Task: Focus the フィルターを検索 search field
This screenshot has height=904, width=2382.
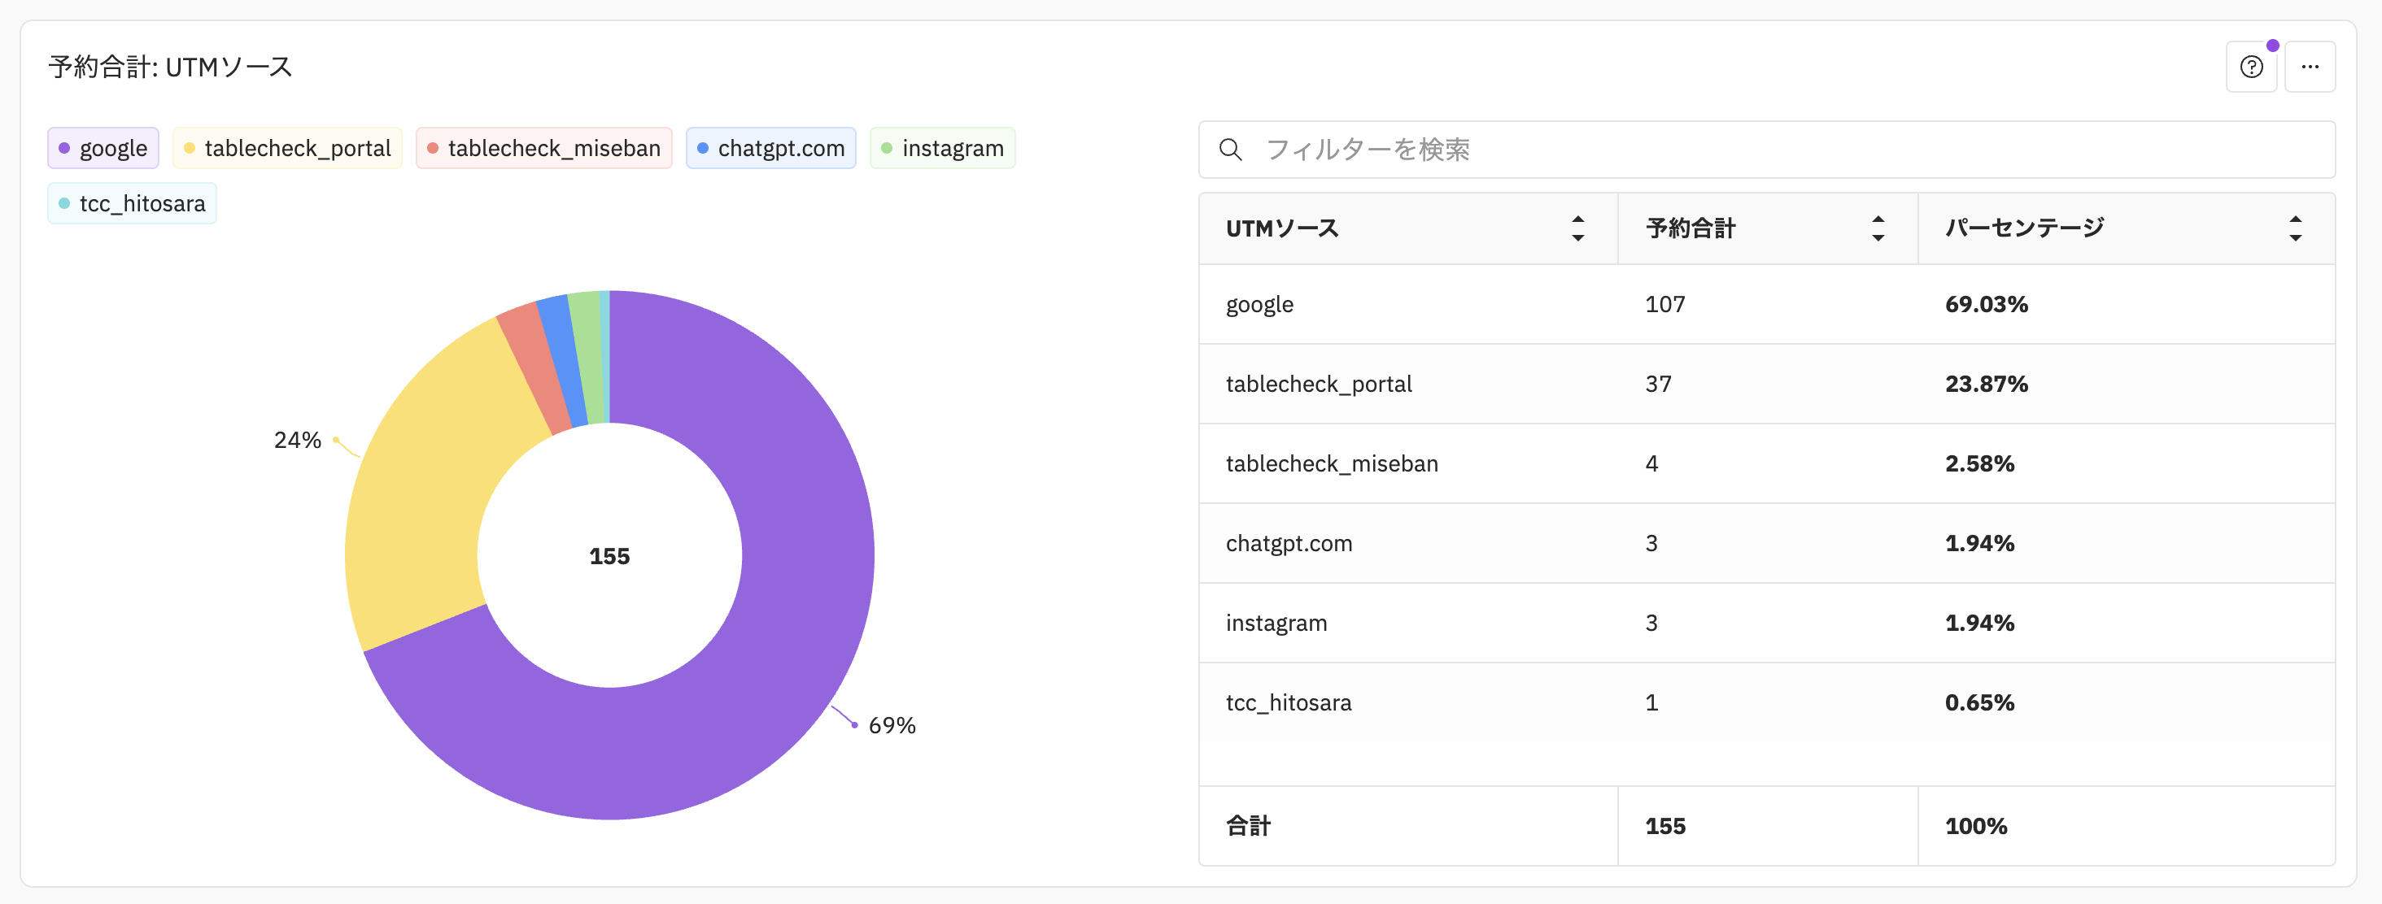Action: [x=1766, y=149]
